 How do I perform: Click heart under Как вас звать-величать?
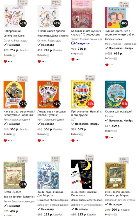tap(5, 141)
